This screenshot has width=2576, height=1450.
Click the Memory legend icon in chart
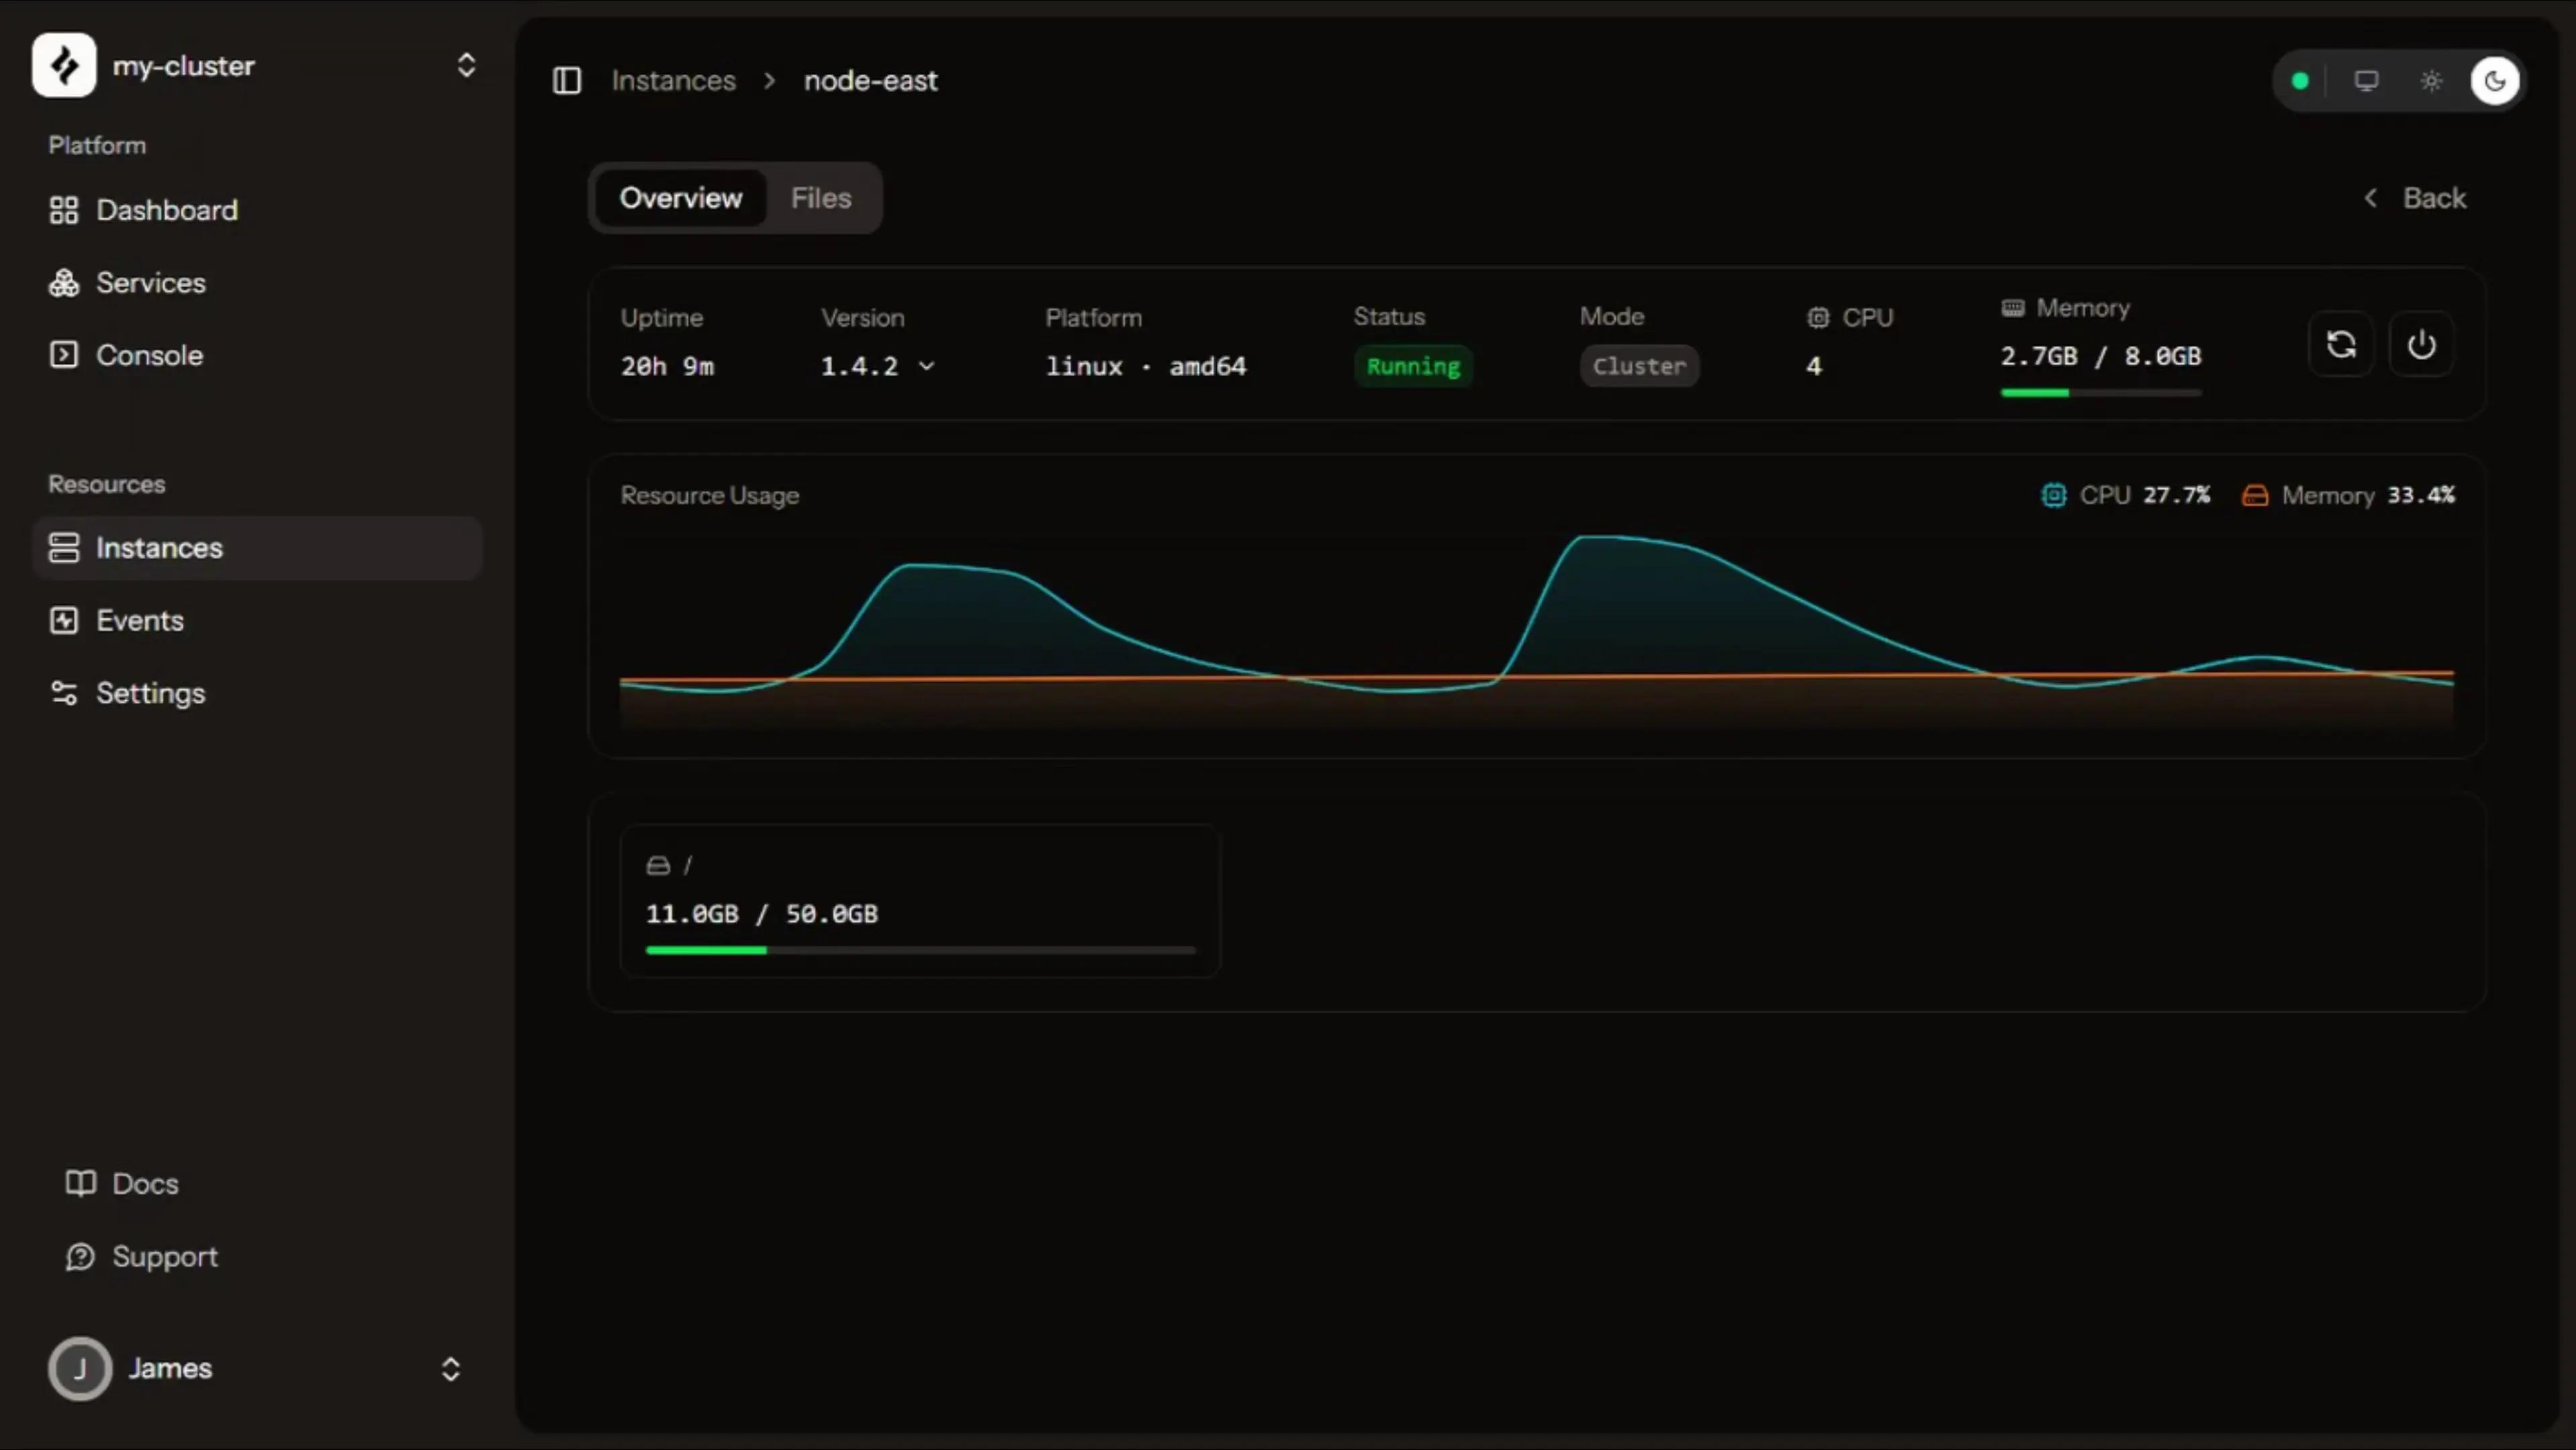(x=2255, y=495)
